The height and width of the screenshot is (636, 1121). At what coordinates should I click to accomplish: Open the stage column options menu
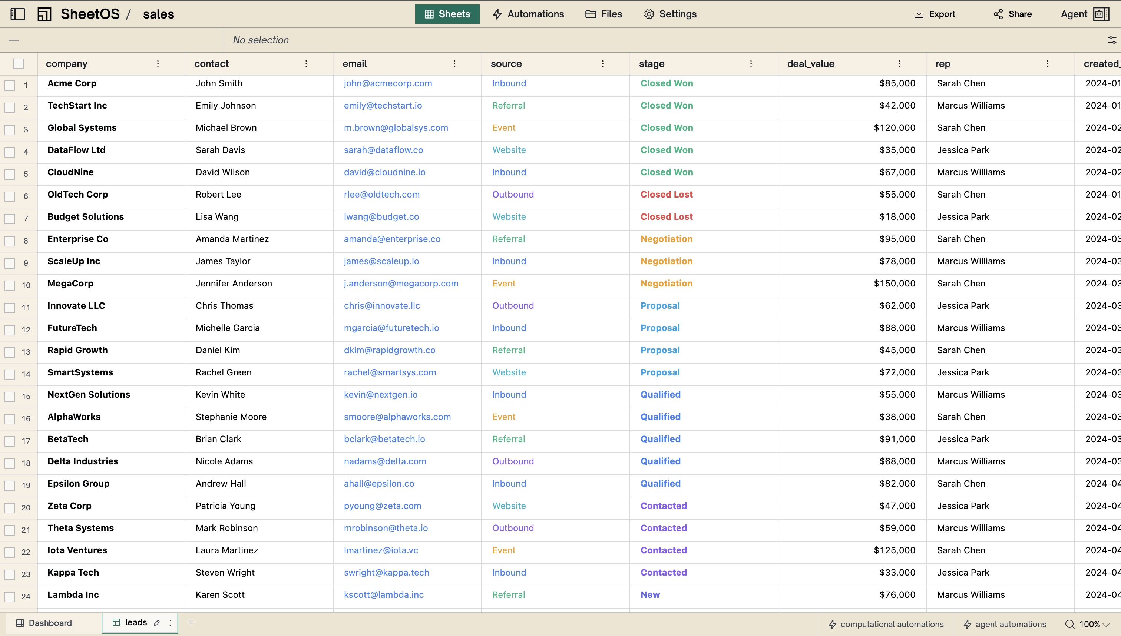pyautogui.click(x=751, y=63)
